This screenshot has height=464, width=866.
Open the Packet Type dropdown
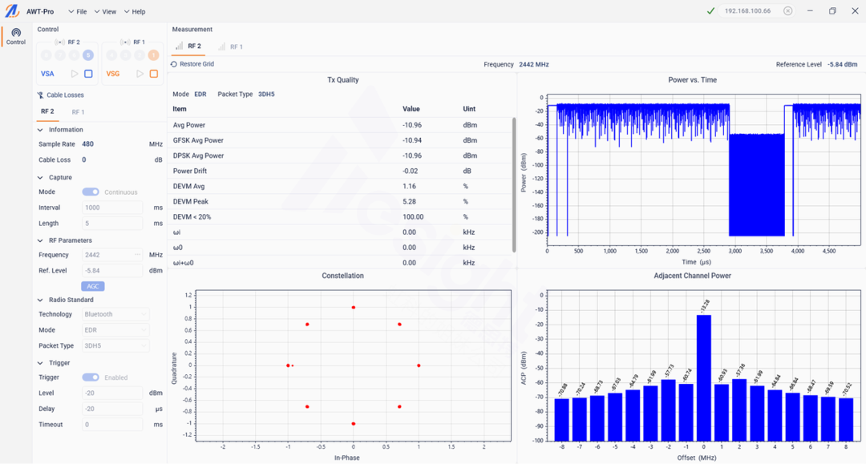[x=115, y=346]
